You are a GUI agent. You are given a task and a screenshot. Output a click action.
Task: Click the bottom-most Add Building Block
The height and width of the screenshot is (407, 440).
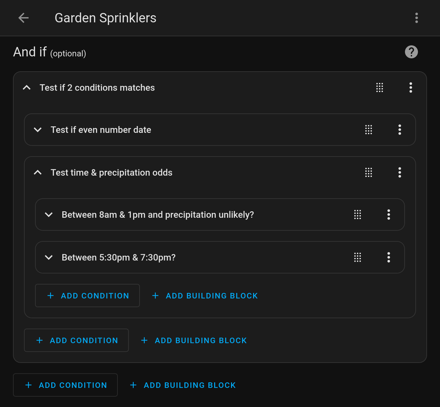coord(183,385)
